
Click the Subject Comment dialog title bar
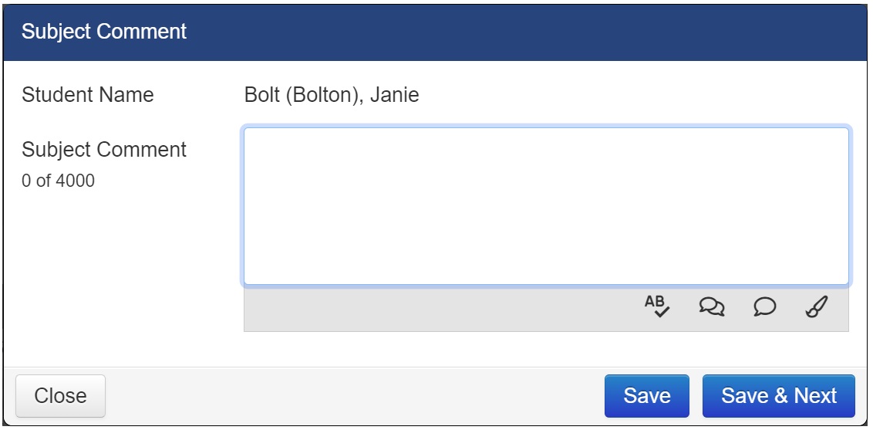pos(436,32)
